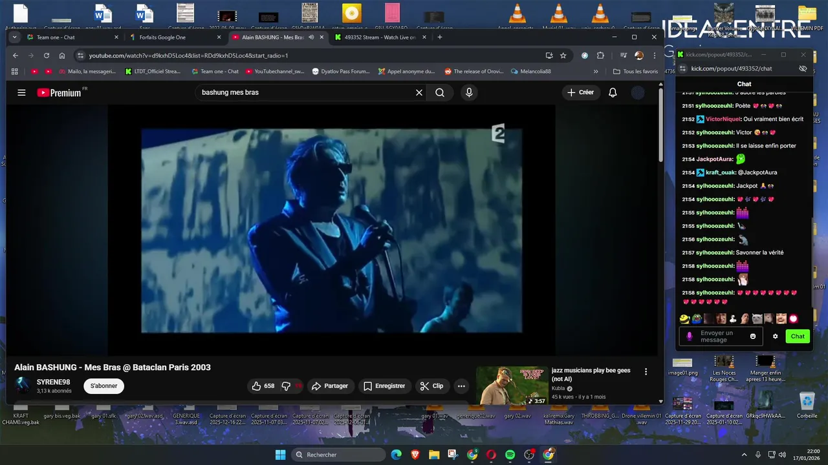Viewport: 828px width, 465px height.
Task: Click the Bashung video player frame
Action: point(331,231)
